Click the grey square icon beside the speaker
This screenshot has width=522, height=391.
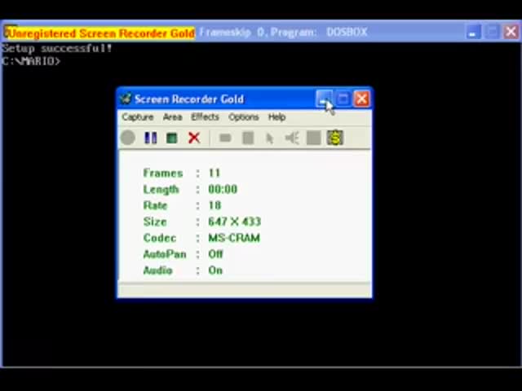pyautogui.click(x=313, y=138)
